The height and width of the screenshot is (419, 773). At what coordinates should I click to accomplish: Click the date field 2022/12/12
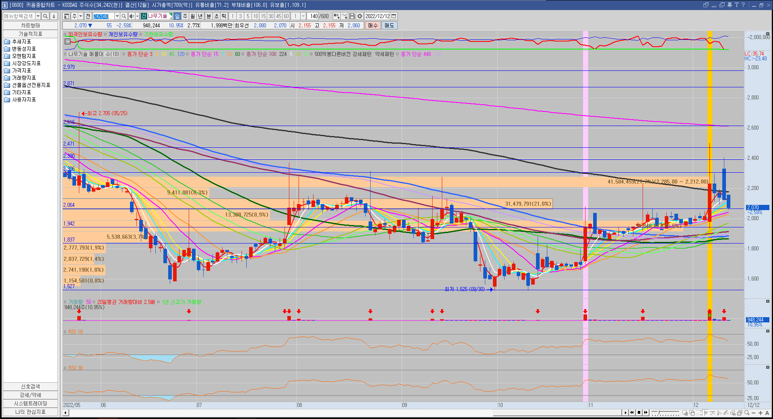click(x=377, y=16)
